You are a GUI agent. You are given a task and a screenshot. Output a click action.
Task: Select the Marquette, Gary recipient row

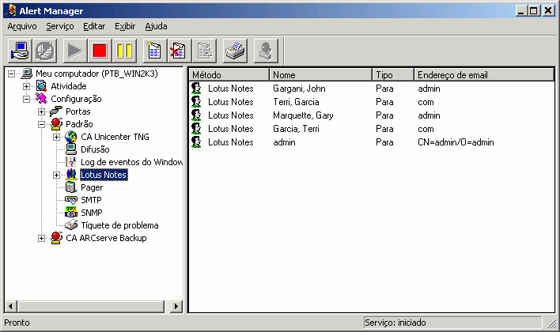point(372,115)
